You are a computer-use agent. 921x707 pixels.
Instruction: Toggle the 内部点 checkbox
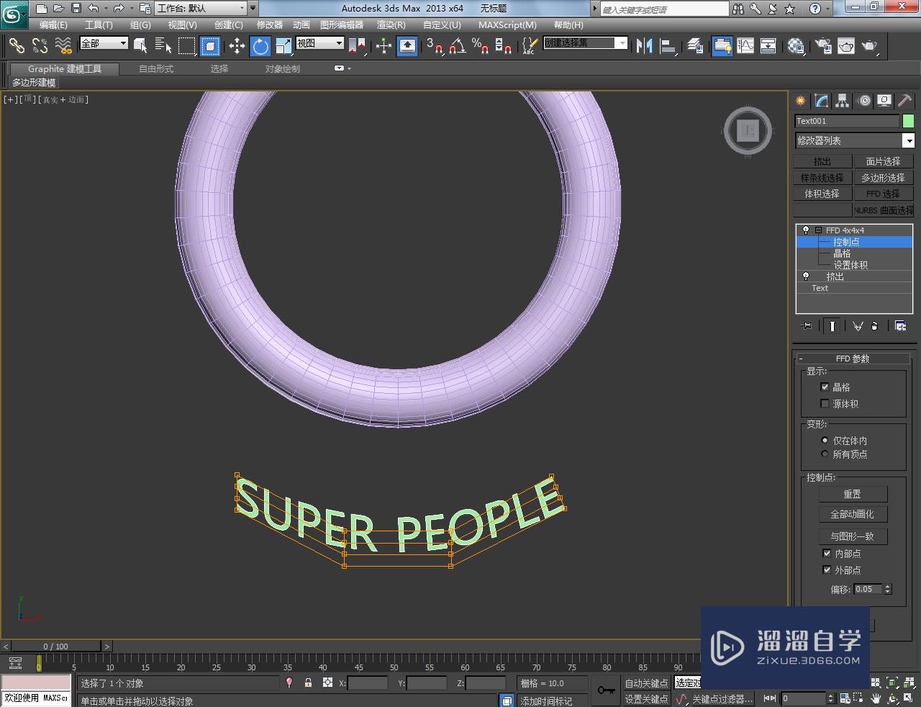827,554
